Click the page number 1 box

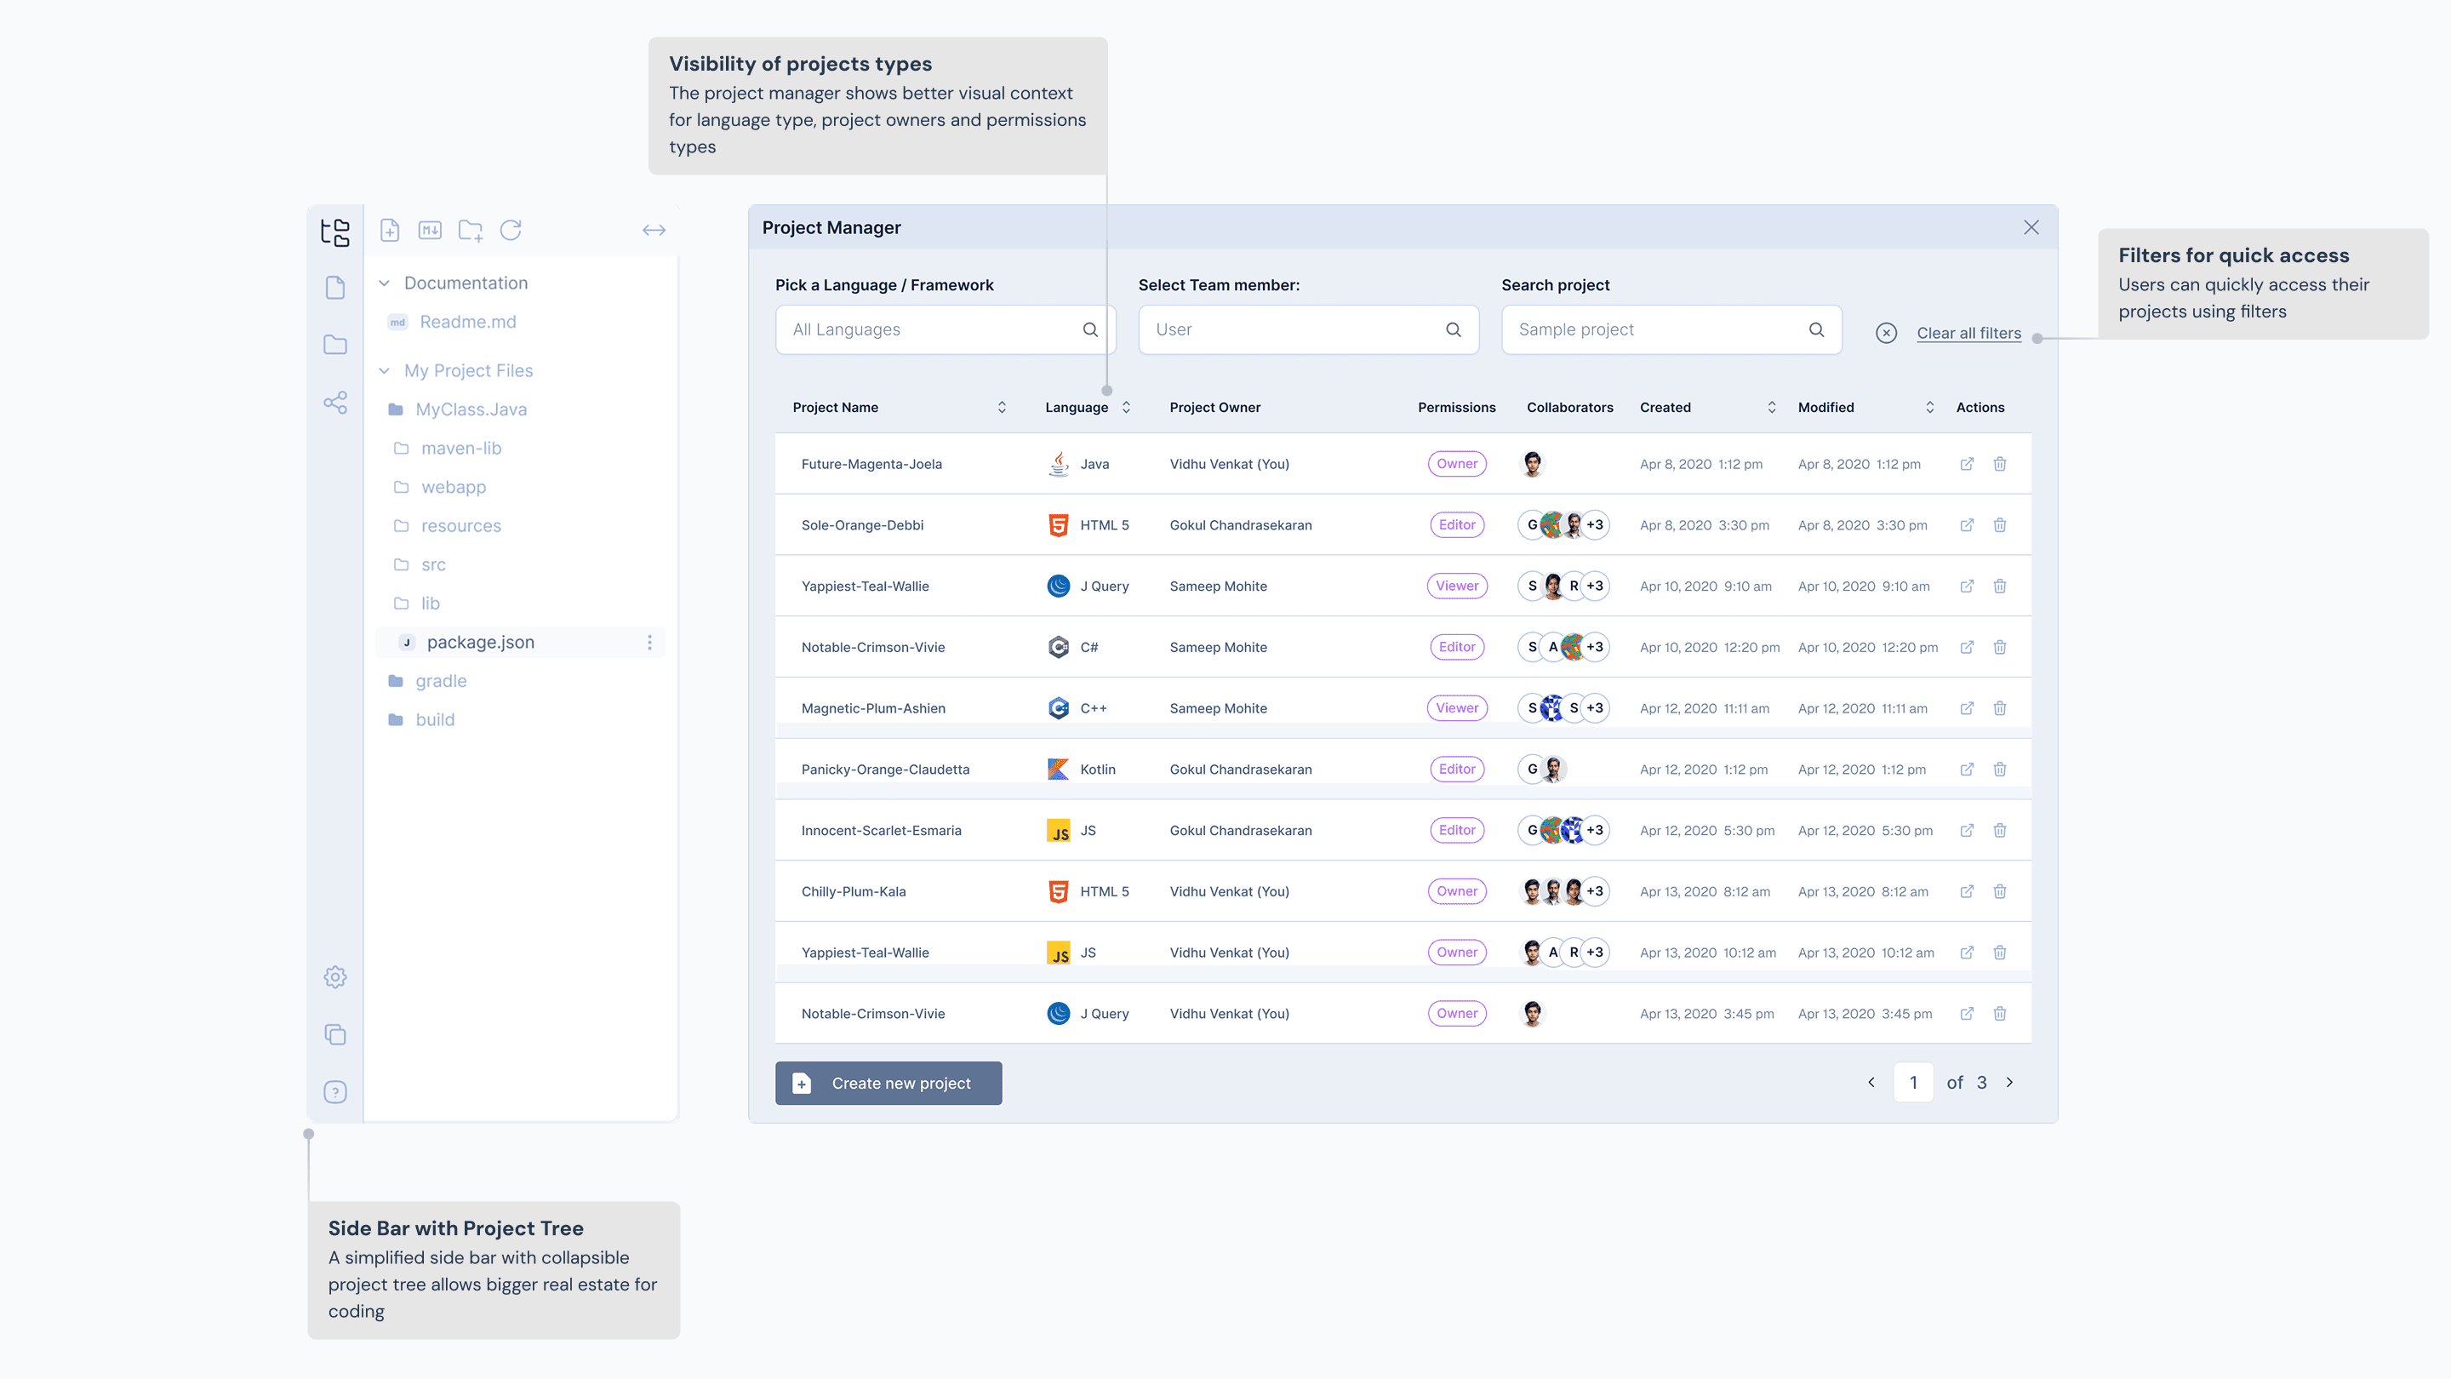coord(1913,1082)
